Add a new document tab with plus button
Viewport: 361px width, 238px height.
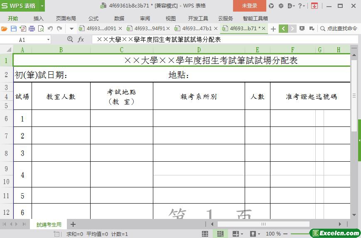click(x=273, y=29)
